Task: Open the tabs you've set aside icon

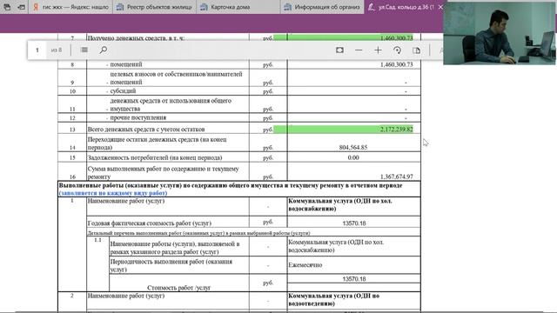Action: [7, 7]
